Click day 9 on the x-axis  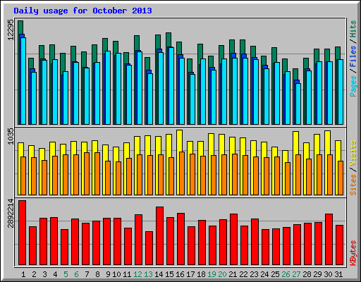pos(108,274)
